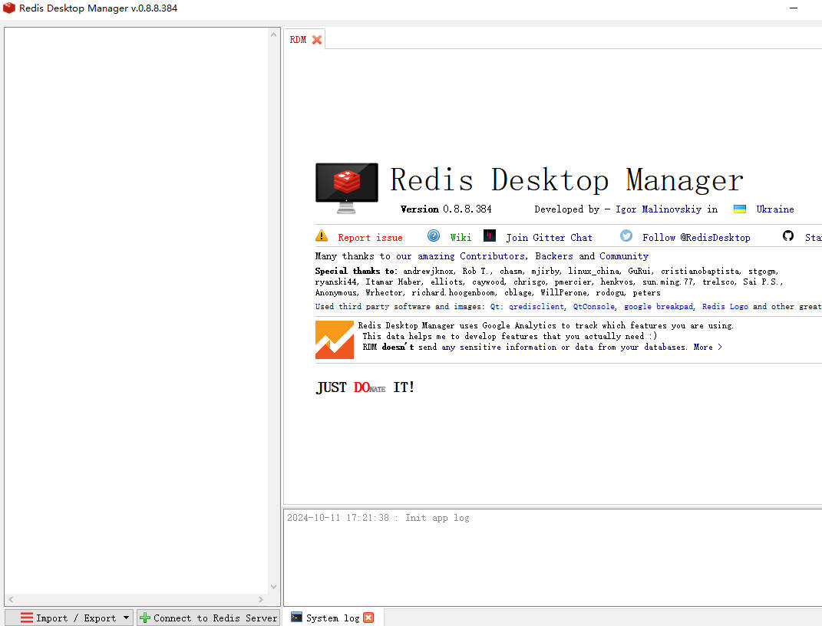Open the Wiki link
Screen dimensions: 822x626
click(461, 238)
